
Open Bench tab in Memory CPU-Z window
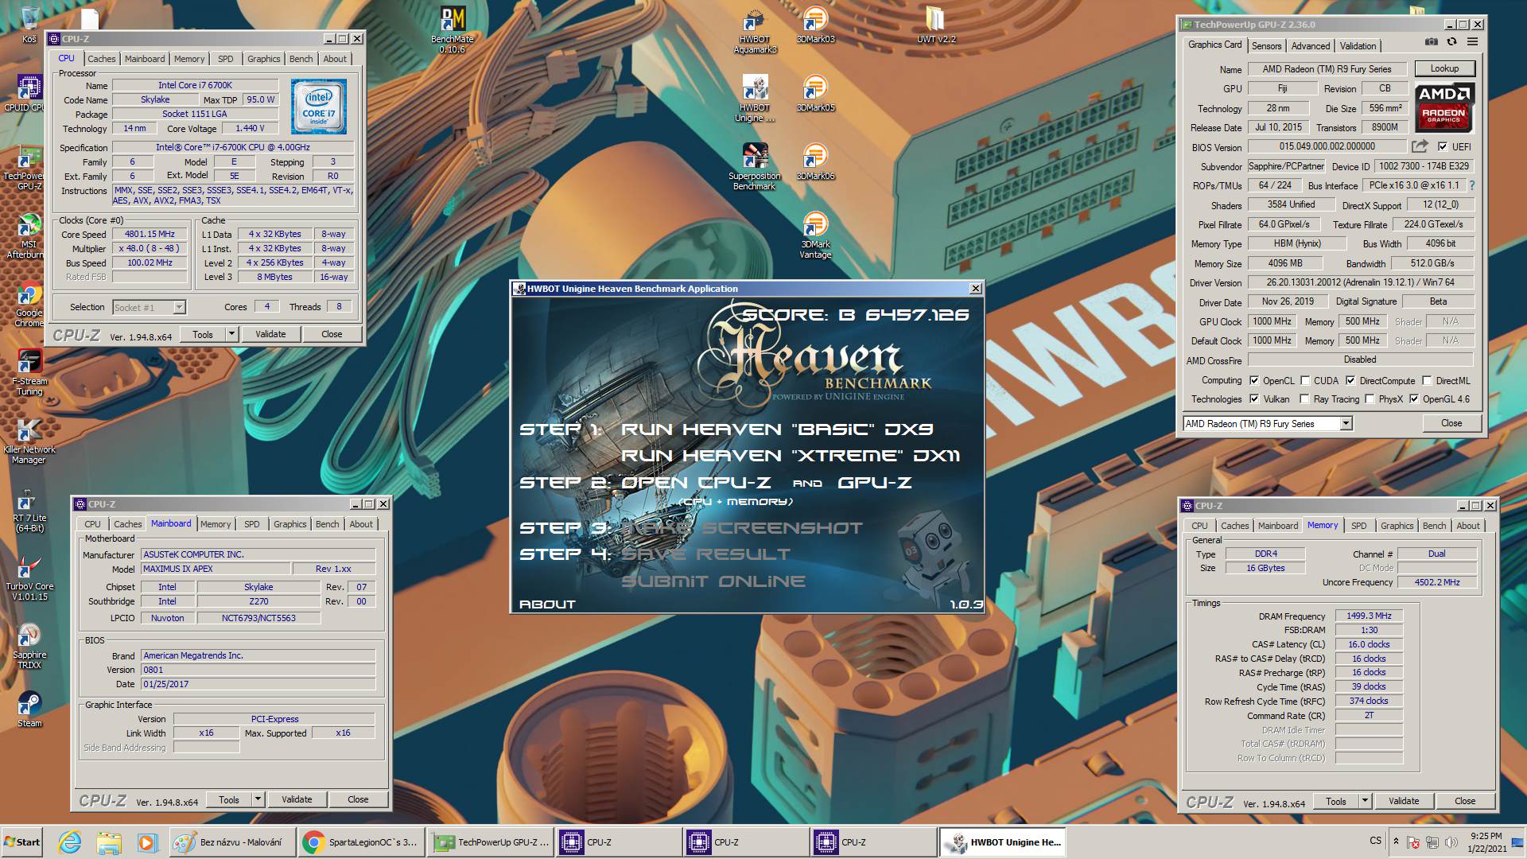click(x=1434, y=526)
